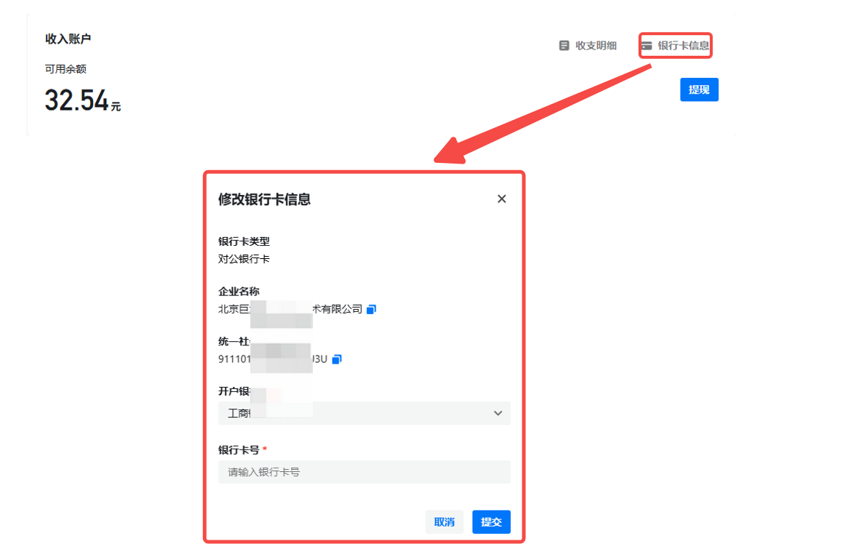Viewport: 841px width, 552px height.
Task: Click the 收支明细 list icon
Action: point(564,46)
